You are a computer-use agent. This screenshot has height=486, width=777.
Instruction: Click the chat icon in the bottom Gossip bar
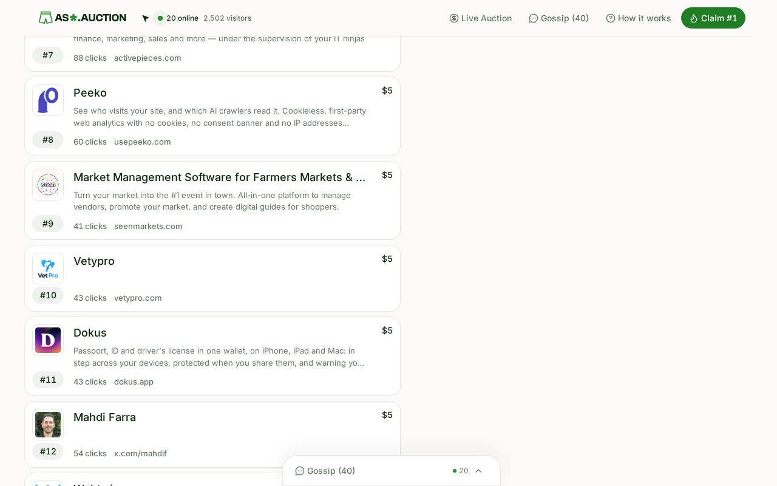(x=300, y=471)
